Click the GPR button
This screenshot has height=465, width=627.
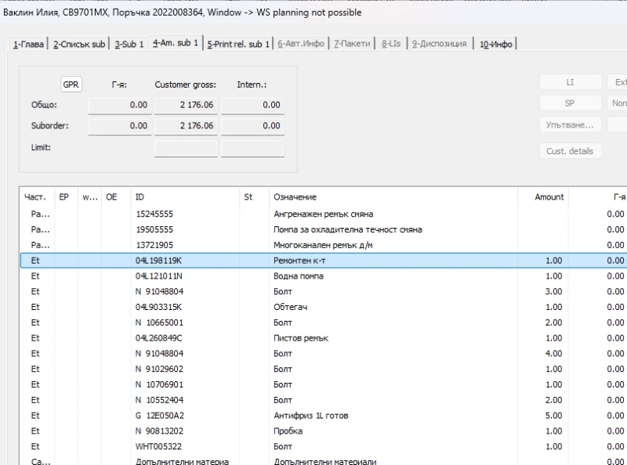[71, 85]
